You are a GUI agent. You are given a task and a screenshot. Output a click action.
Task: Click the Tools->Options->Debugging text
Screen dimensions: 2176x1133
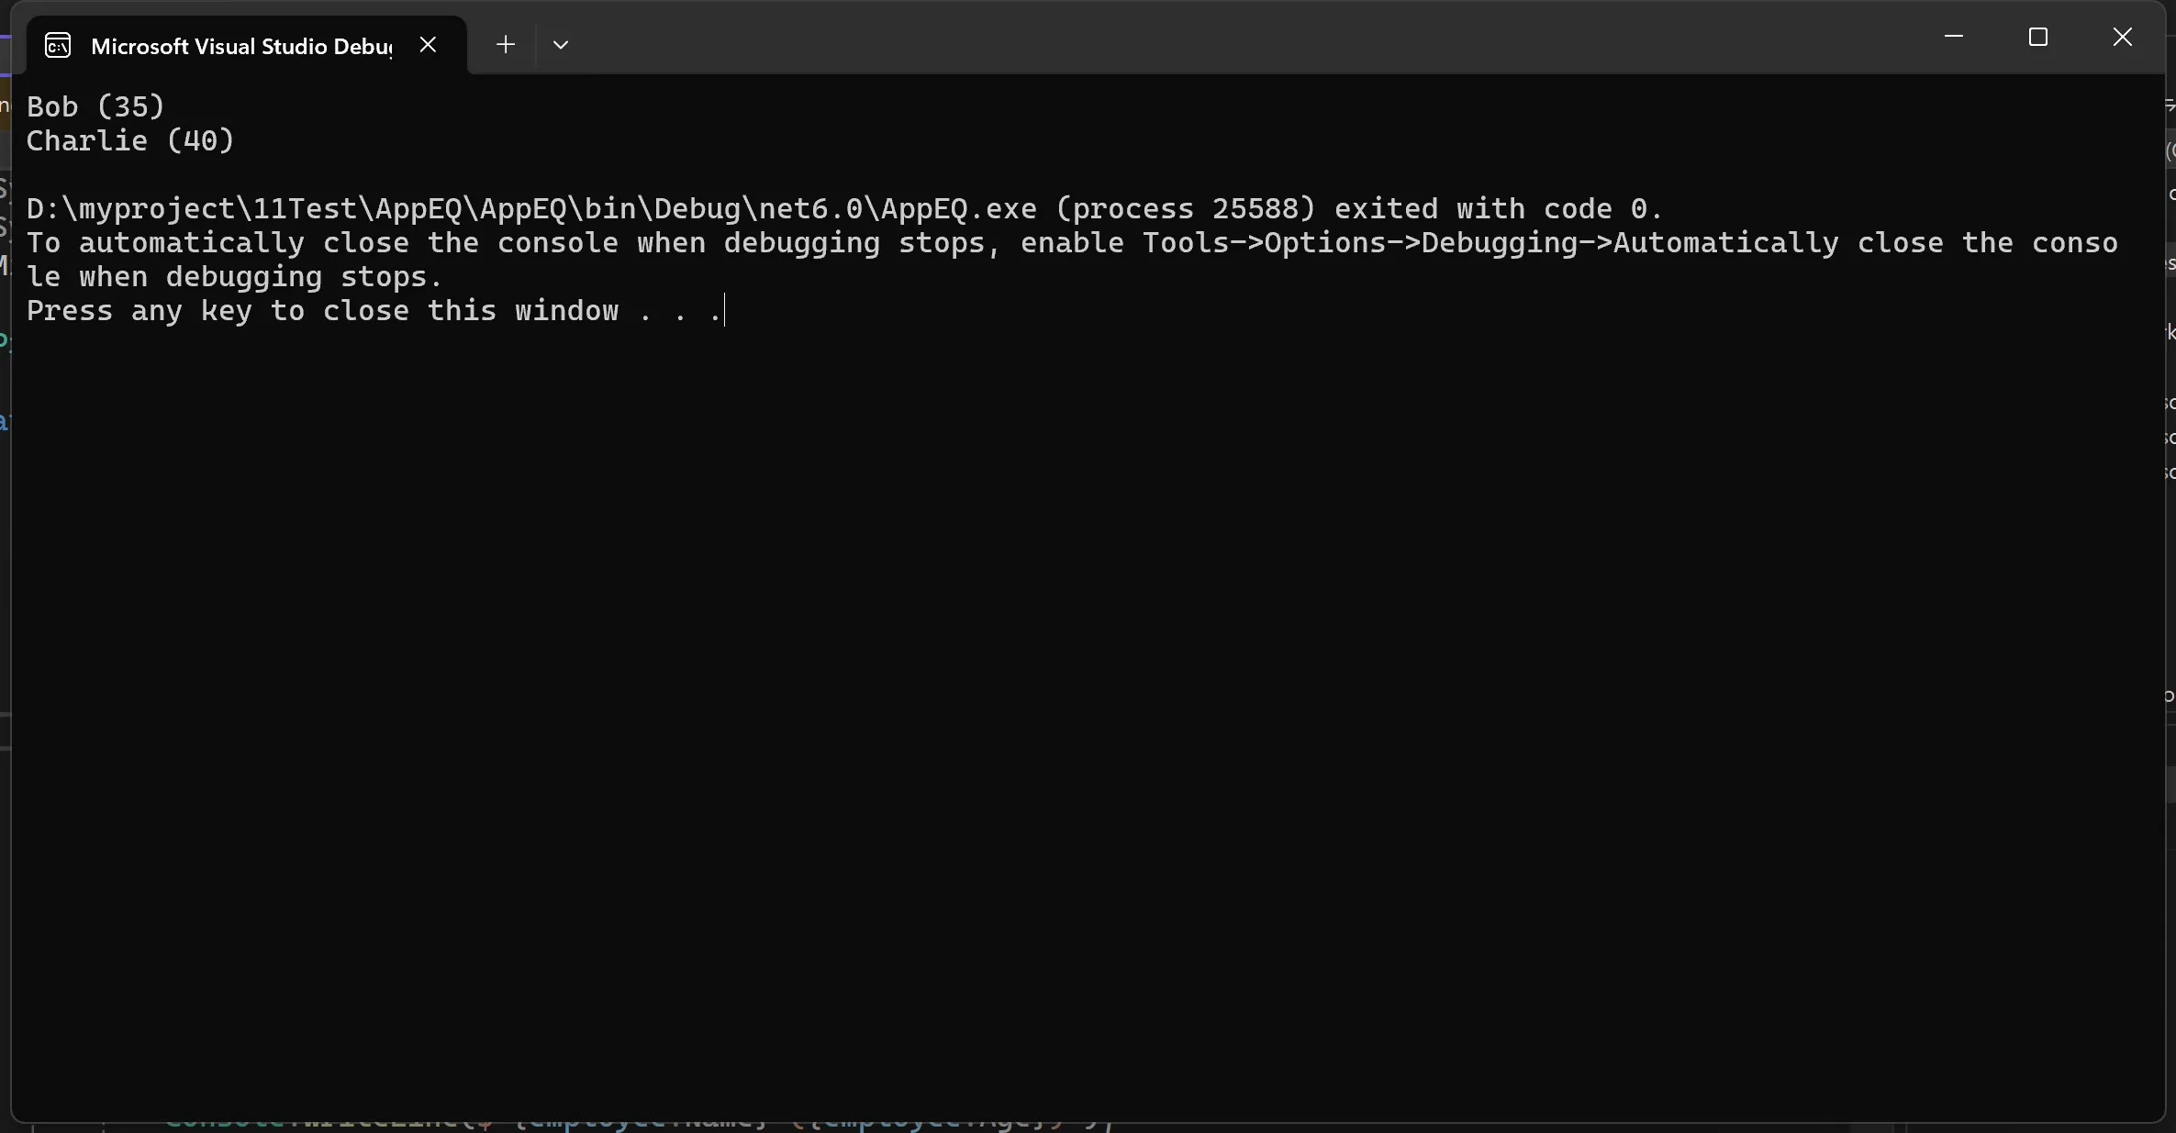coord(1377,243)
